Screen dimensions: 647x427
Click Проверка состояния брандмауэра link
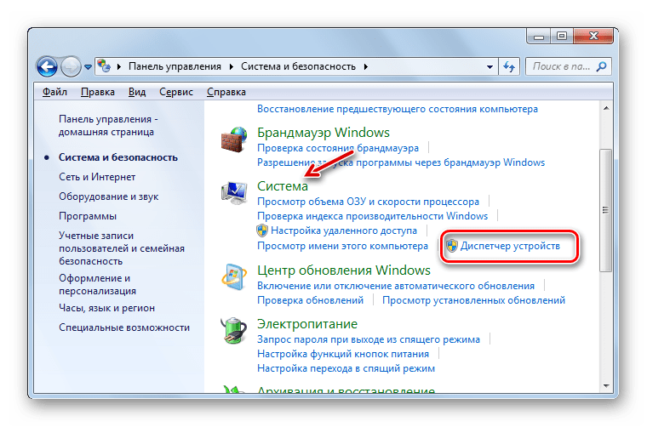coord(337,148)
